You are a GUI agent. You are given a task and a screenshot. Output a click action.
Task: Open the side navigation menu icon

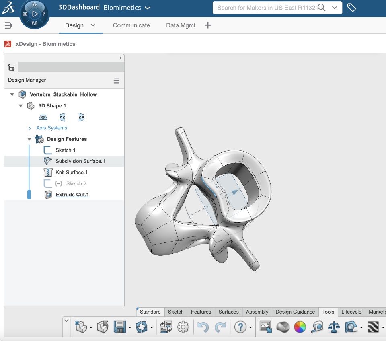tap(8, 25)
